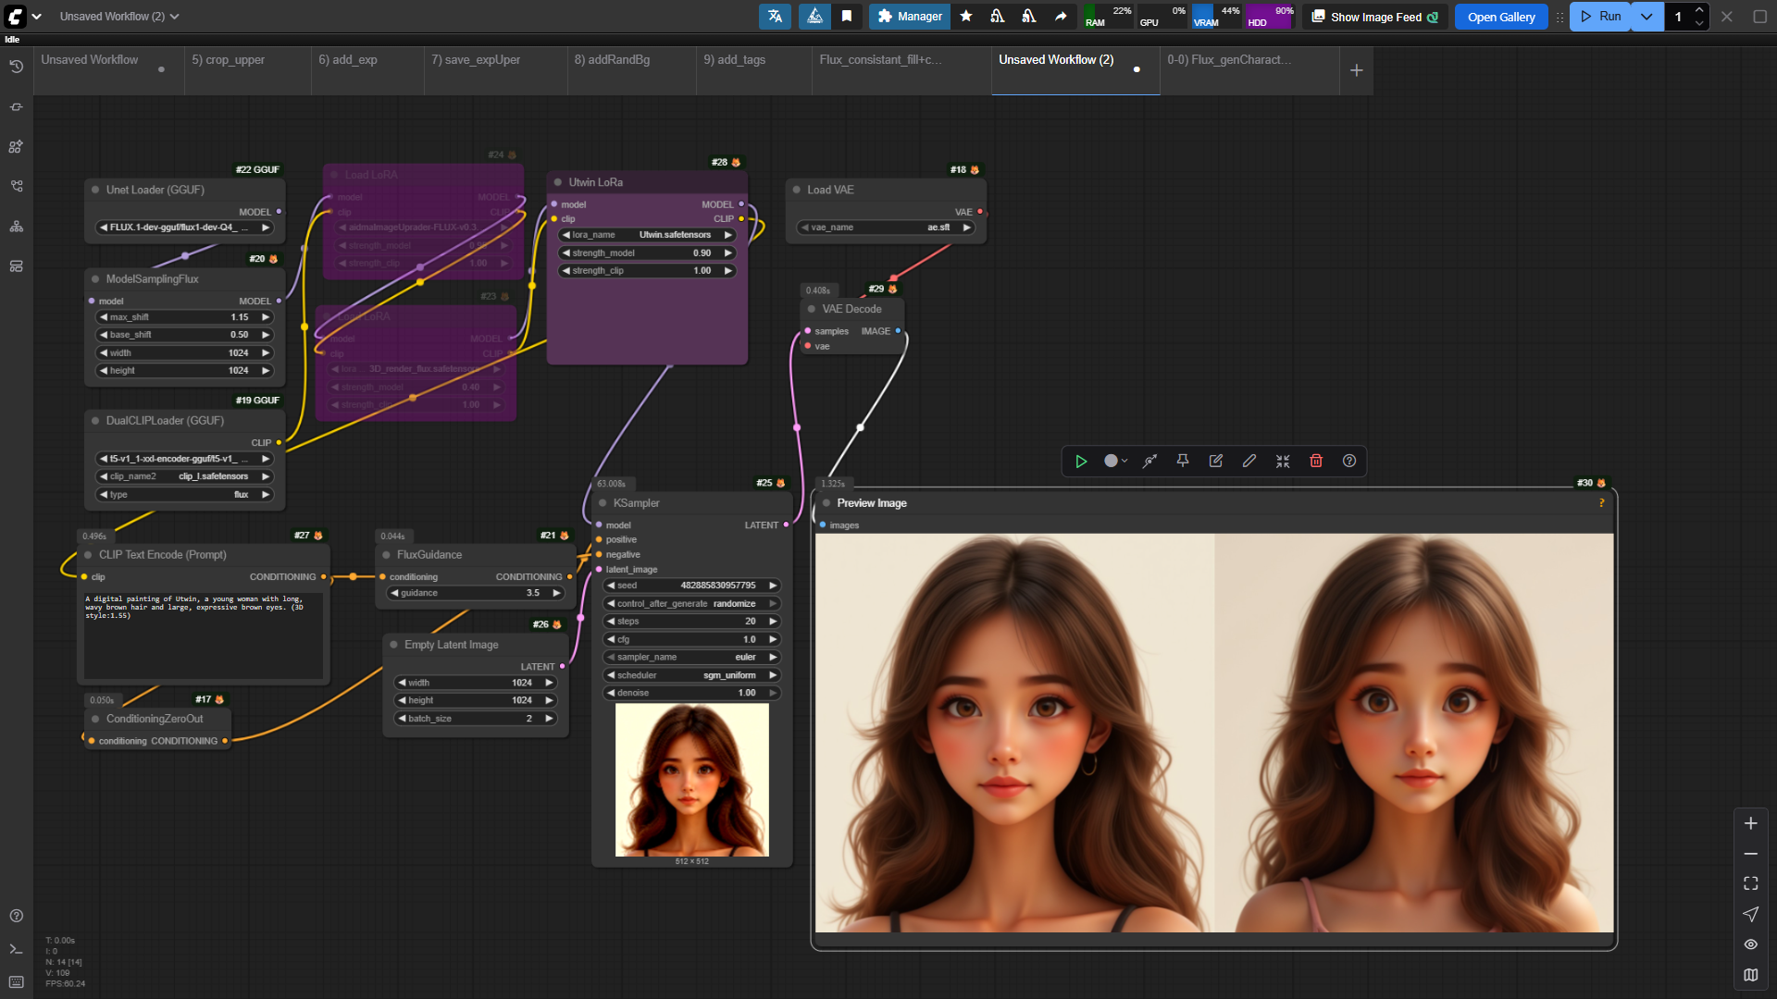This screenshot has width=1777, height=999.
Task: Delete selected node with red trash icon
Action: [1316, 461]
